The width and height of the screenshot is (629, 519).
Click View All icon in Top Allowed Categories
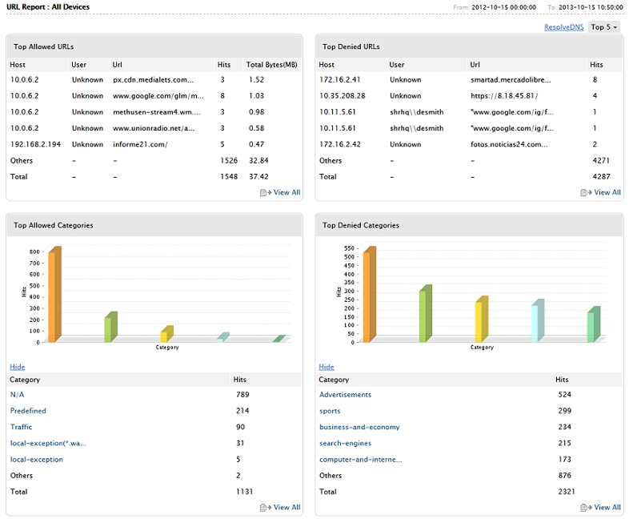click(265, 508)
